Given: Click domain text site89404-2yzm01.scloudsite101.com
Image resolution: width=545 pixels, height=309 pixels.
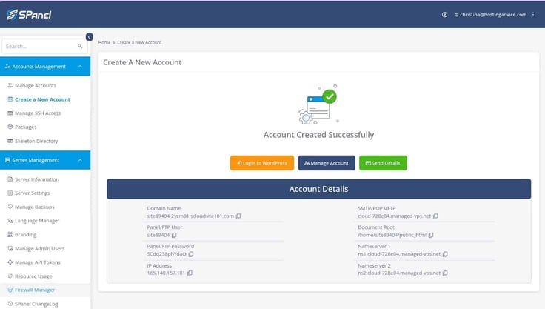Looking at the screenshot, I should [190, 216].
